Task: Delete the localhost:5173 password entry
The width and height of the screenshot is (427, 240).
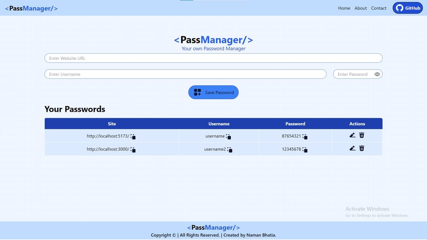Action: 362,135
